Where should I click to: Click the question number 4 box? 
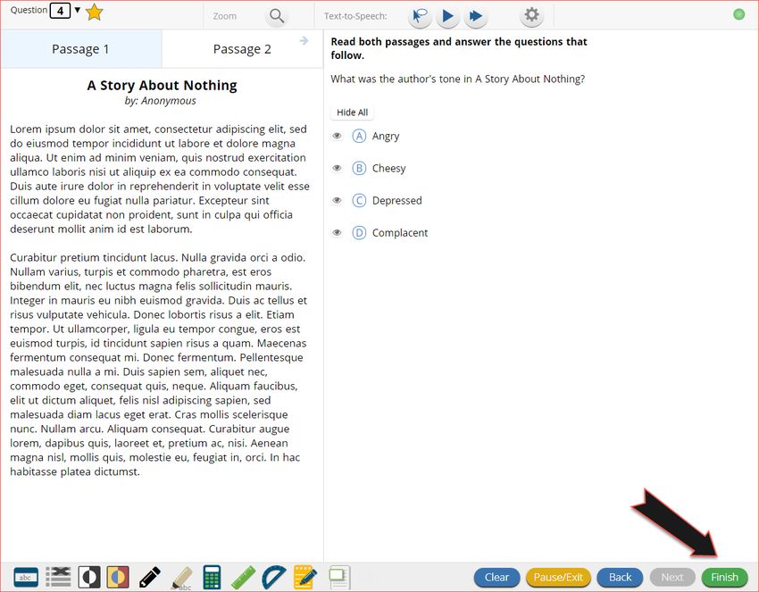point(60,10)
